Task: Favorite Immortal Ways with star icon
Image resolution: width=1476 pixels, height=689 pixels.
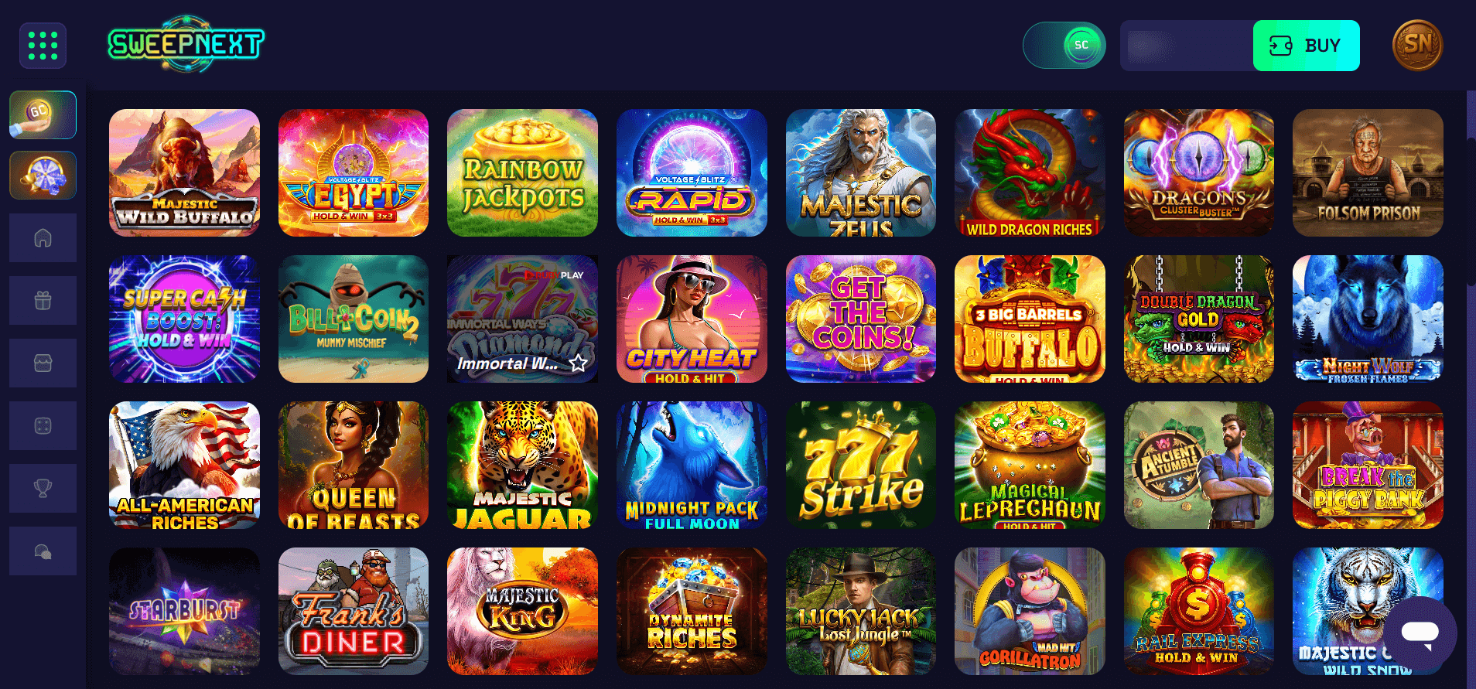Action: [x=578, y=363]
